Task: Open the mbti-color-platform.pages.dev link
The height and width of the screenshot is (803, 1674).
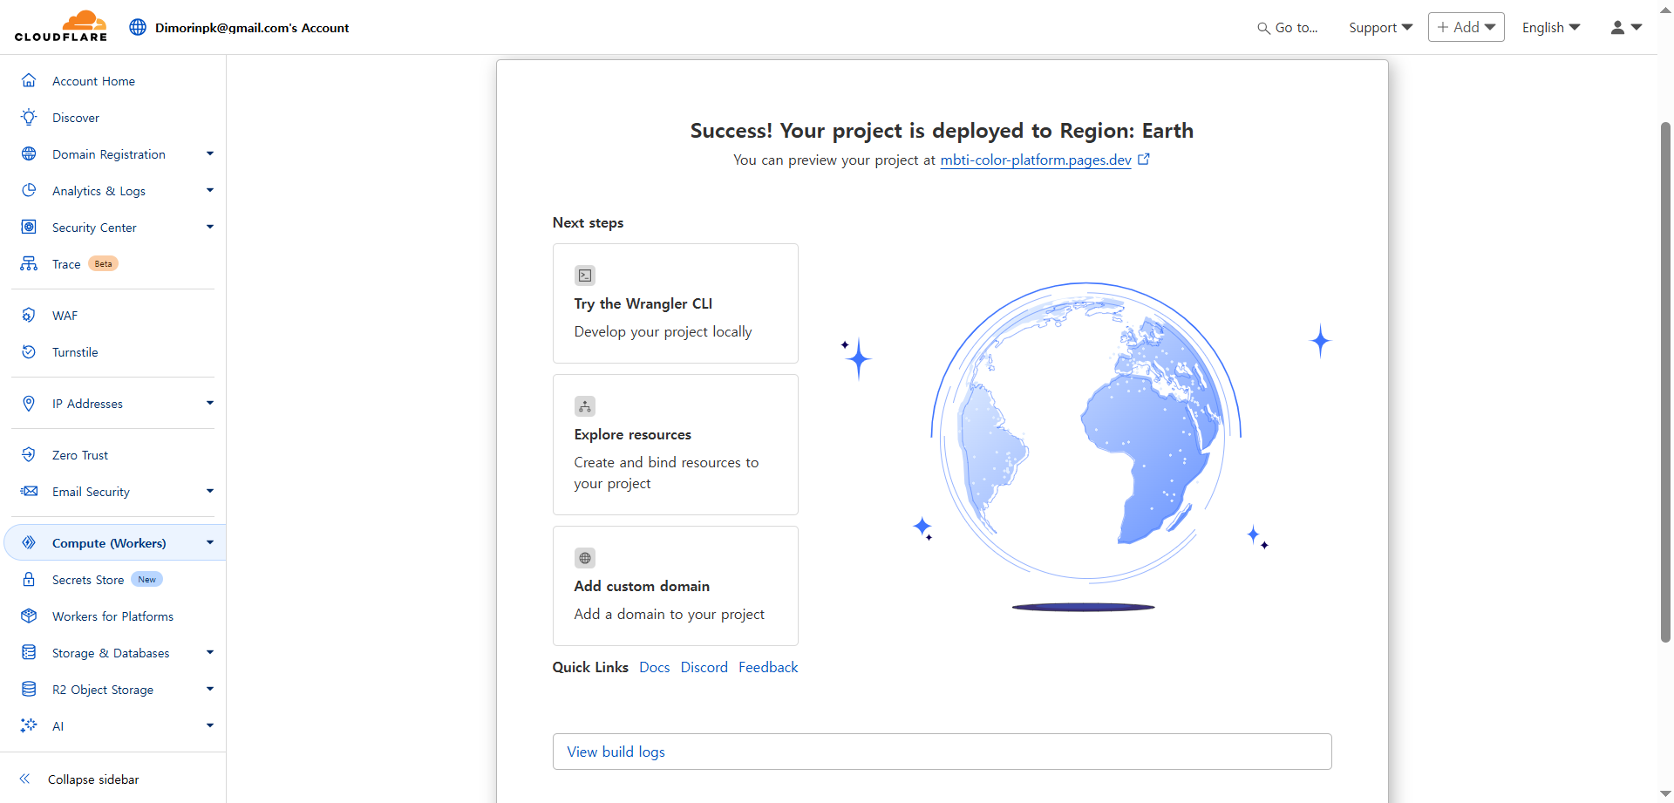Action: (1036, 160)
